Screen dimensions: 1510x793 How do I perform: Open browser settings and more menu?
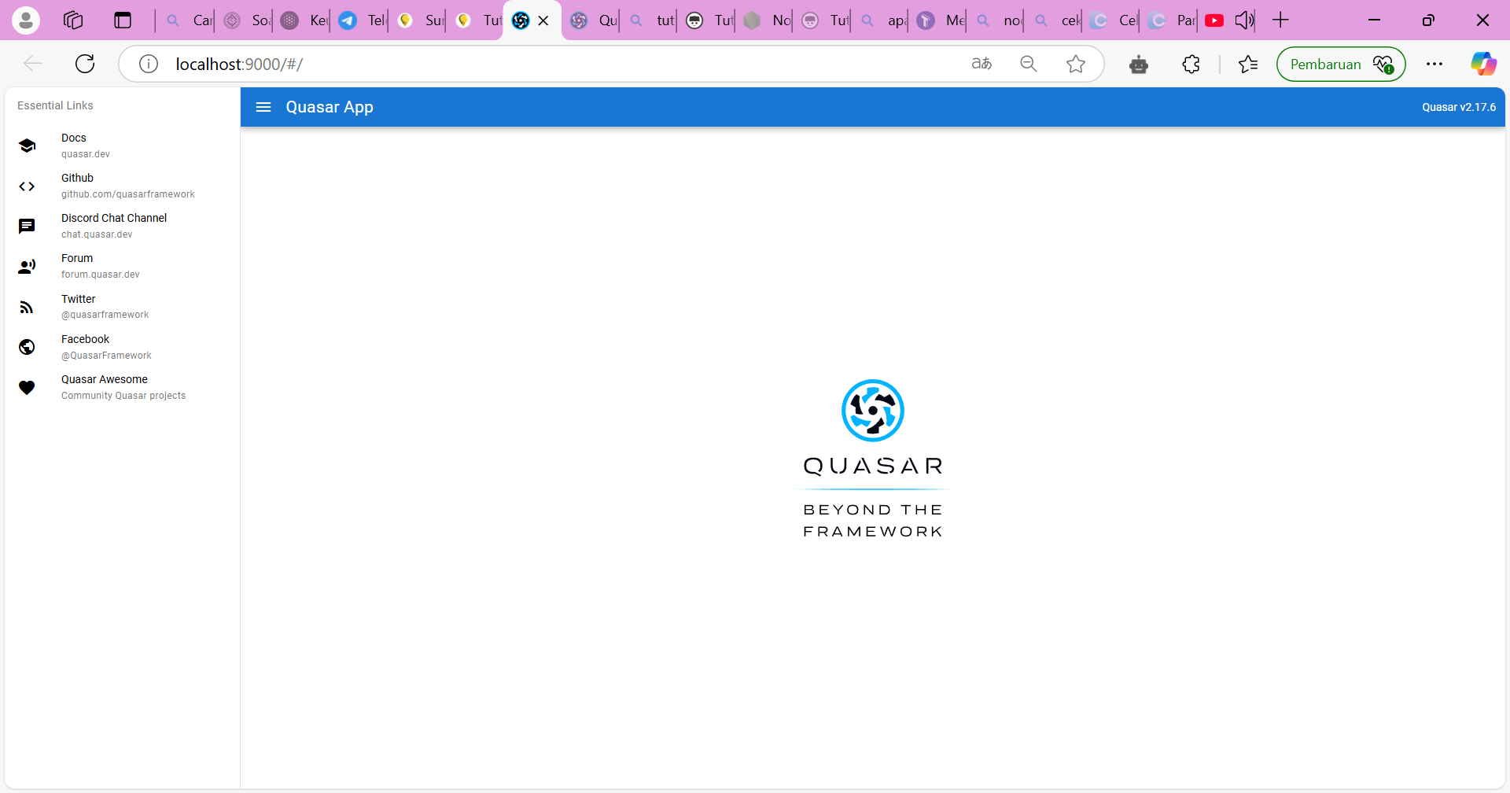click(1434, 64)
